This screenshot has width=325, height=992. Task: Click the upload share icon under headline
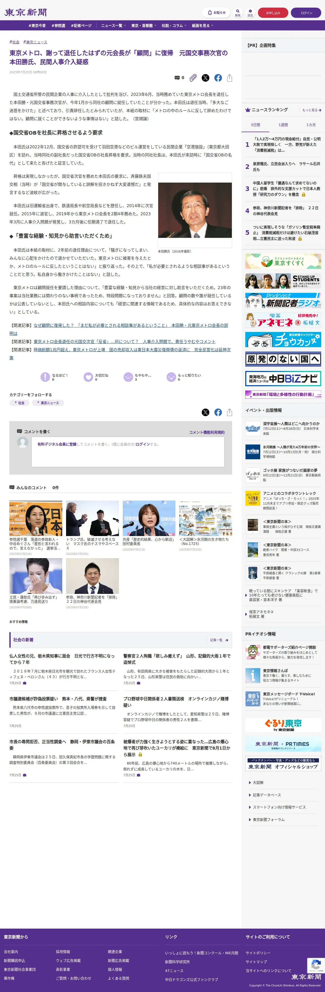pos(230,78)
